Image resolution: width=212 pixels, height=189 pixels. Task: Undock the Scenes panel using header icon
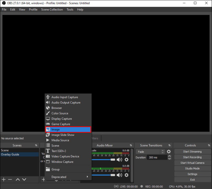click(x=36, y=145)
